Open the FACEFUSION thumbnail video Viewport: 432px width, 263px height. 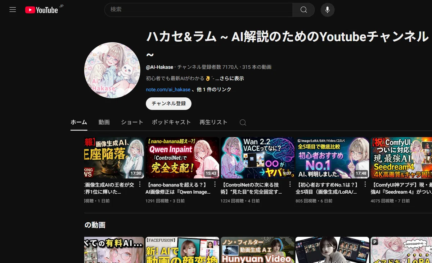coord(182,250)
